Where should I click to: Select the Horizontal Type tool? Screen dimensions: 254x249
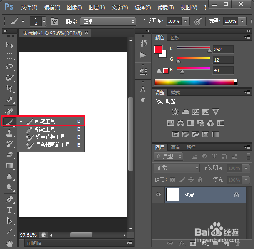10,210
